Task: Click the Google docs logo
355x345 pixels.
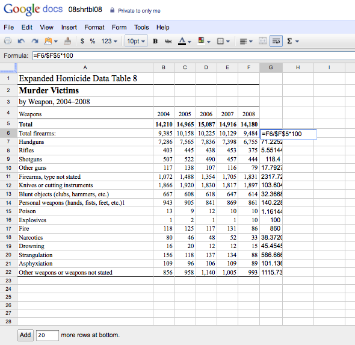Action: point(33,10)
